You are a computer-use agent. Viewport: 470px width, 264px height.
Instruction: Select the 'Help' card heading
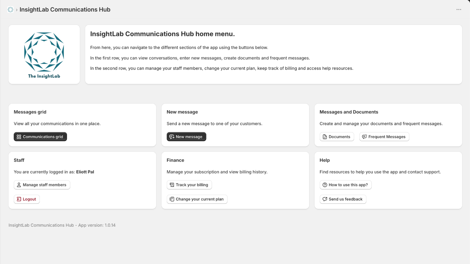click(x=325, y=160)
